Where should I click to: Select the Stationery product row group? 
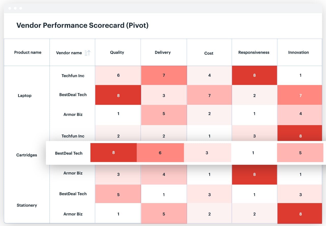[x=27, y=205]
